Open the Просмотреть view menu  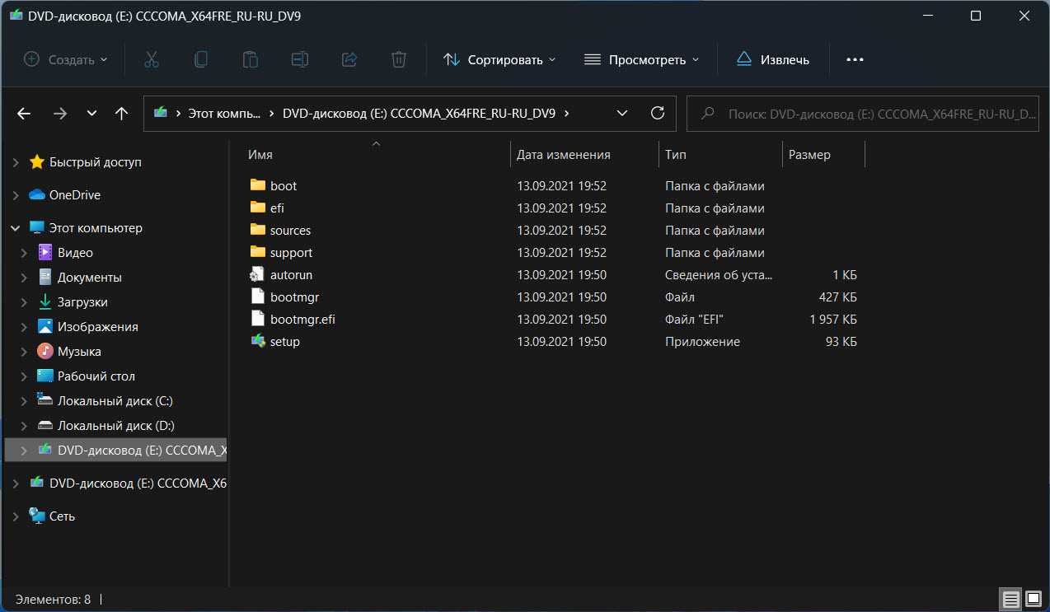(641, 59)
